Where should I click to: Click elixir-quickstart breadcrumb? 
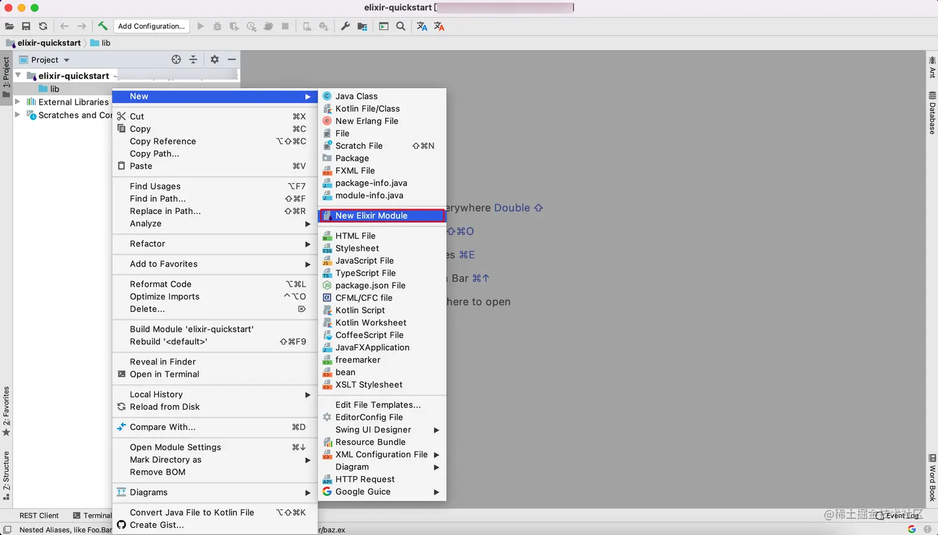tap(43, 43)
